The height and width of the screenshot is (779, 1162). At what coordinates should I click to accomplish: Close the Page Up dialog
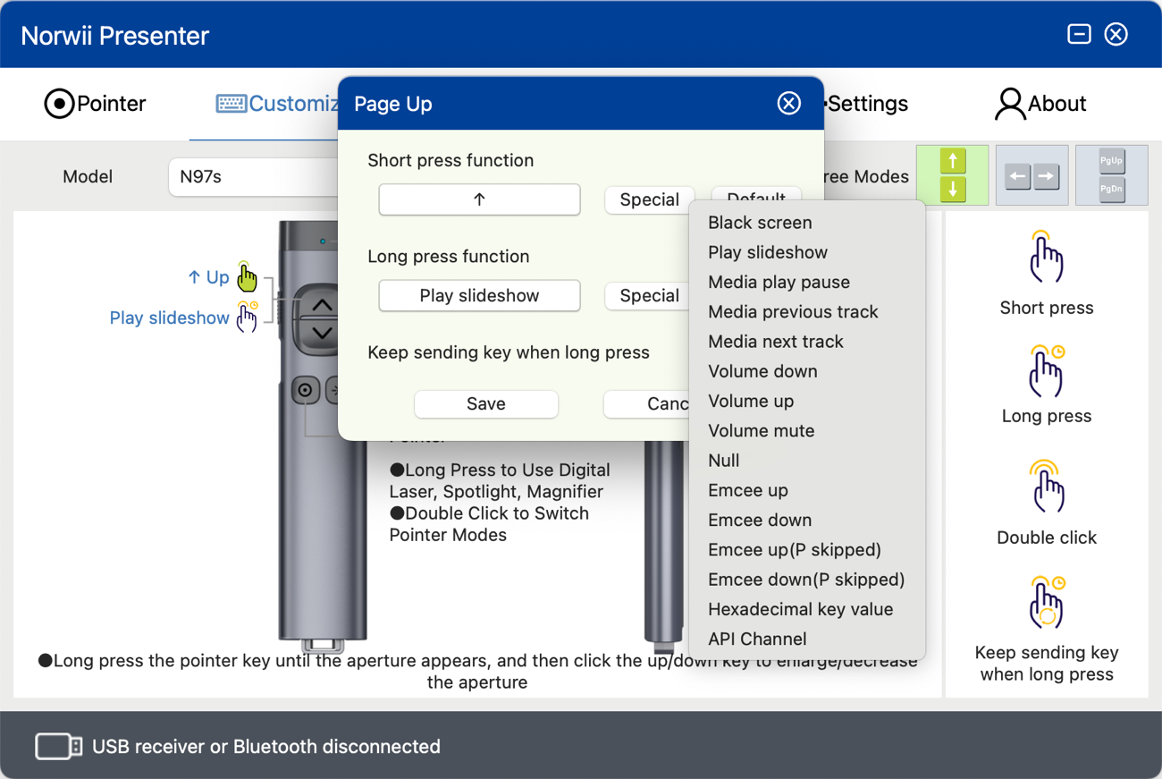tap(788, 104)
